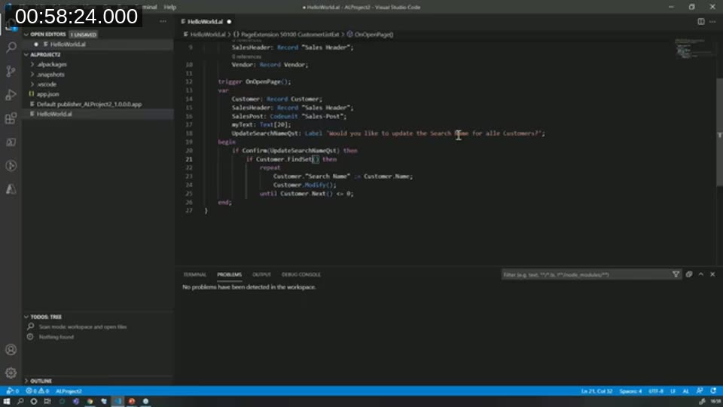Click UTF-8 encoding in status bar
This screenshot has height=407, width=723.
(x=656, y=391)
